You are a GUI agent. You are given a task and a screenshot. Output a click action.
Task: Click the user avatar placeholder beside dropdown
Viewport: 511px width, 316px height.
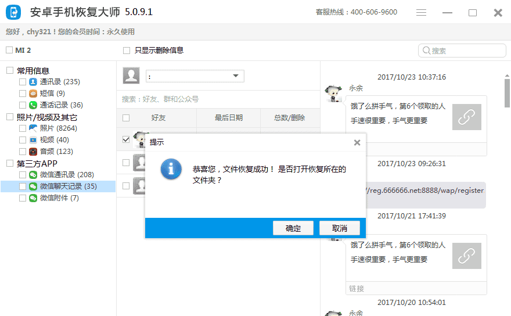coord(131,76)
